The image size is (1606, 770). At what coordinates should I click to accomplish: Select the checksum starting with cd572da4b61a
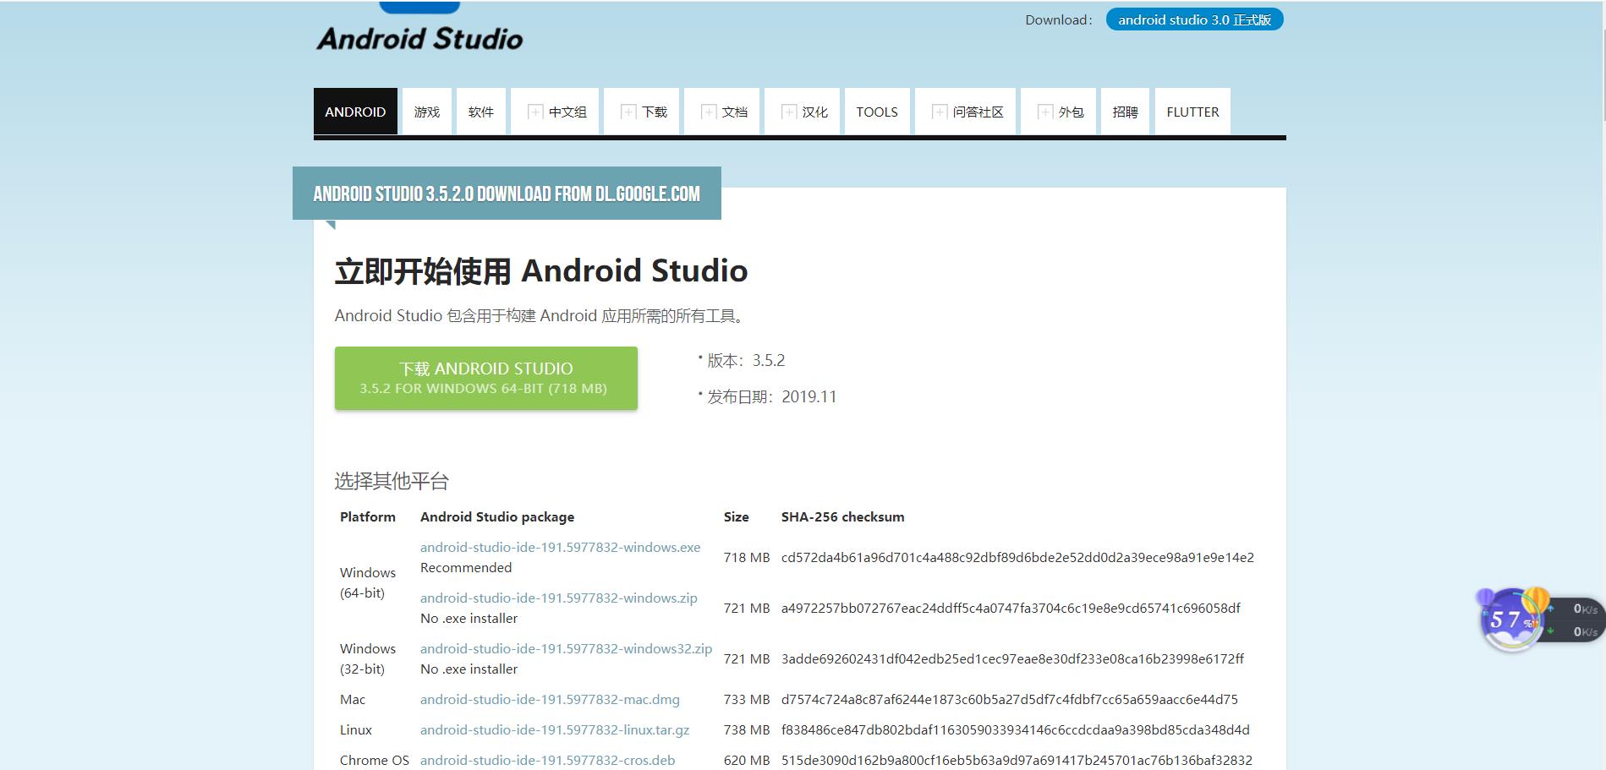point(1017,557)
